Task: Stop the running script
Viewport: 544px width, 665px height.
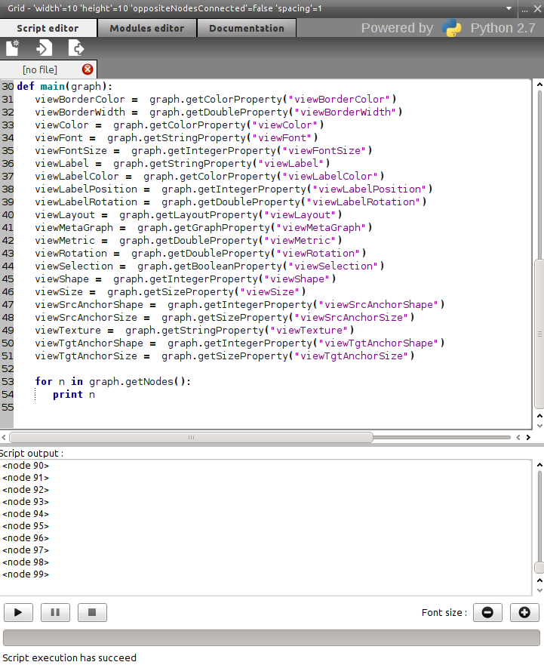Action: (x=92, y=612)
